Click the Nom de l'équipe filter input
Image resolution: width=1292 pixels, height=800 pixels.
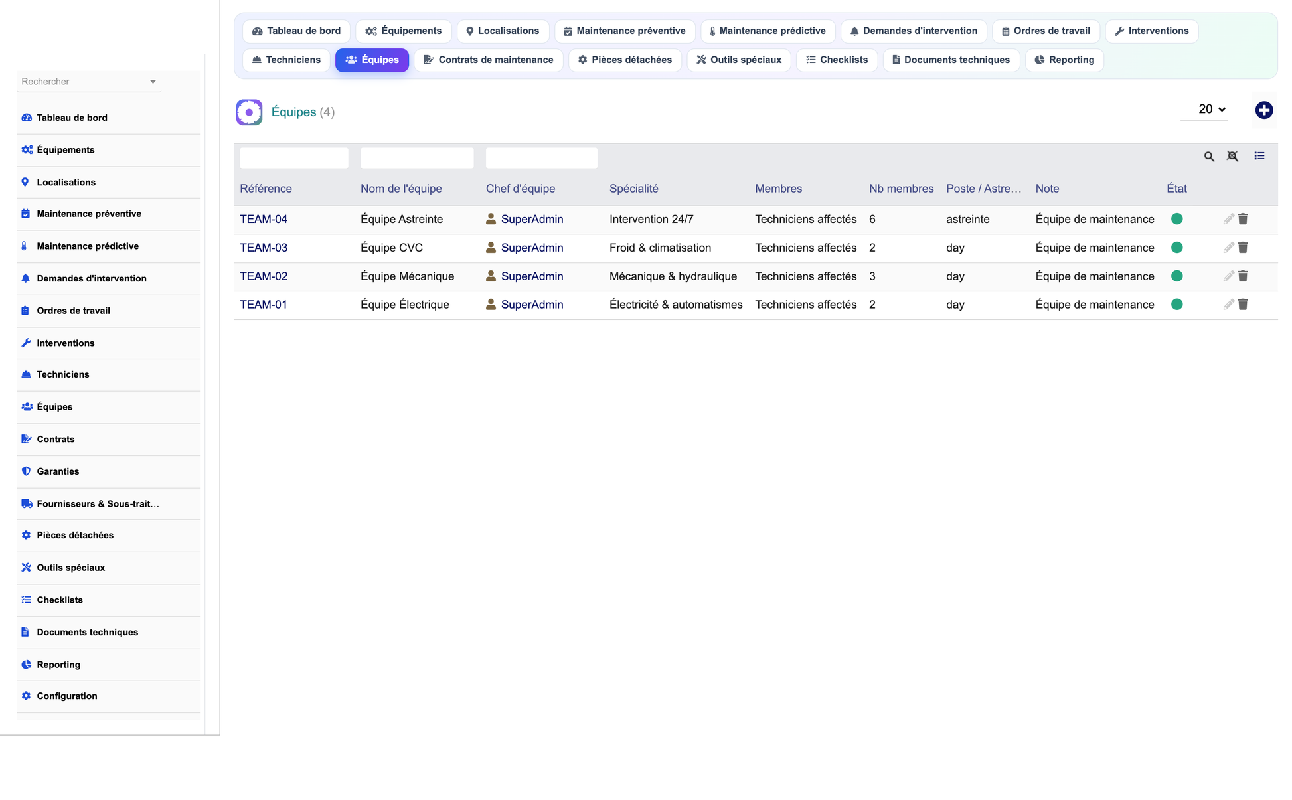(417, 158)
